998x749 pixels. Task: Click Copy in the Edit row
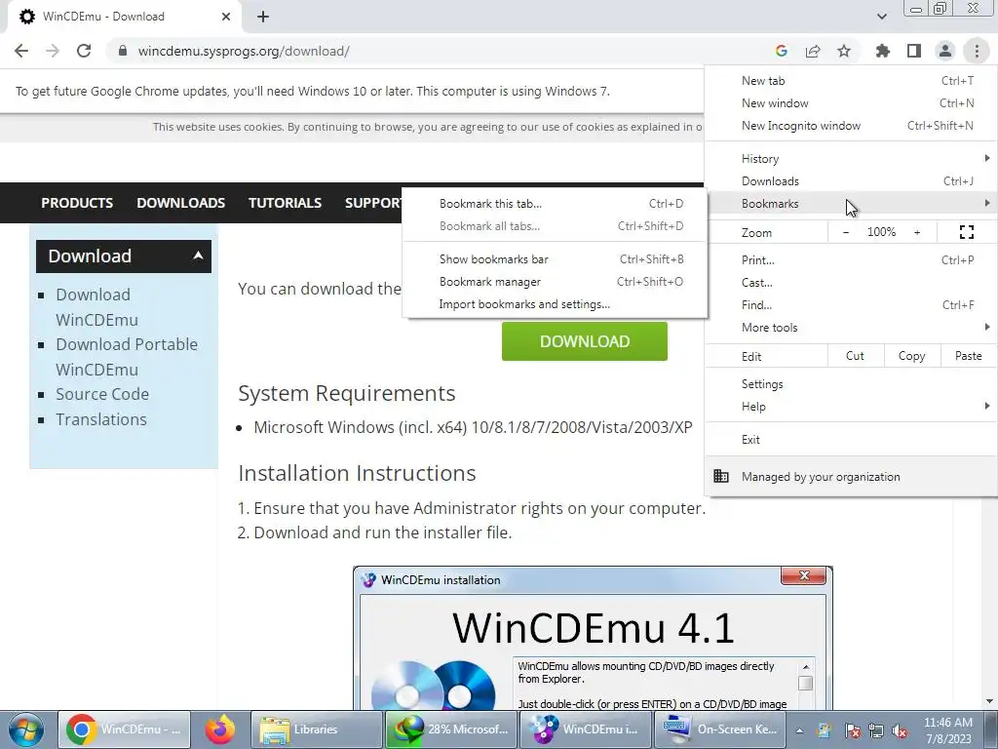[911, 356]
